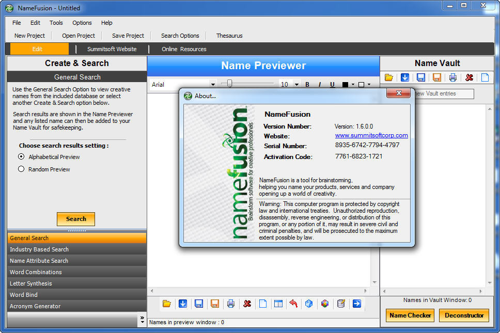This screenshot has height=333, width=500.
Task: Click orange floppy save-as icon in Name Vault toolbar
Action: pos(436,77)
